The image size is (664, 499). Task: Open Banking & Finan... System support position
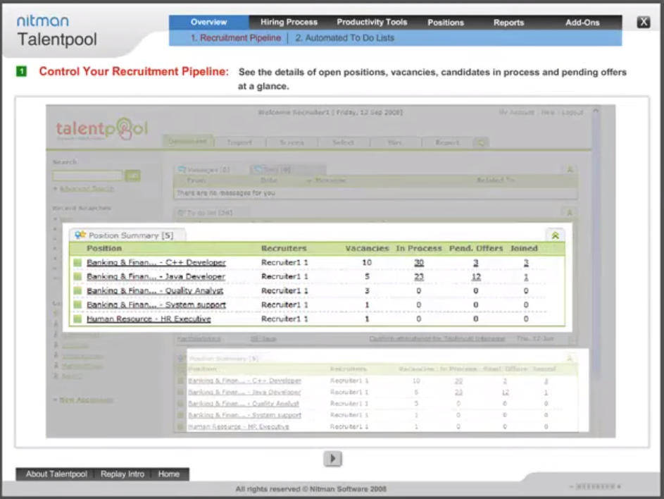[156, 304]
